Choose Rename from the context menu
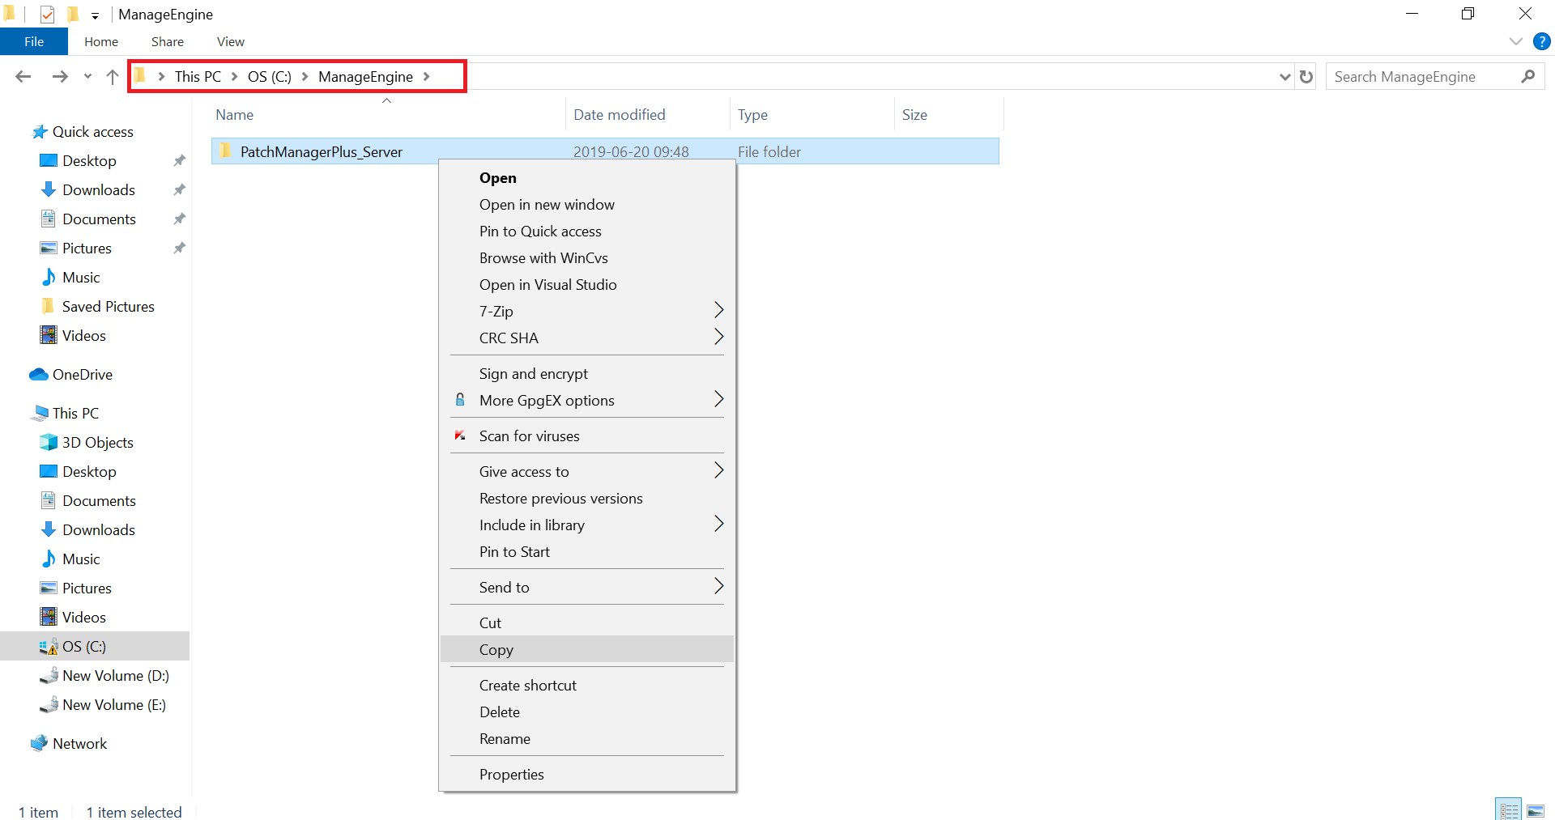Screen dimensions: 1555x820 587,739
